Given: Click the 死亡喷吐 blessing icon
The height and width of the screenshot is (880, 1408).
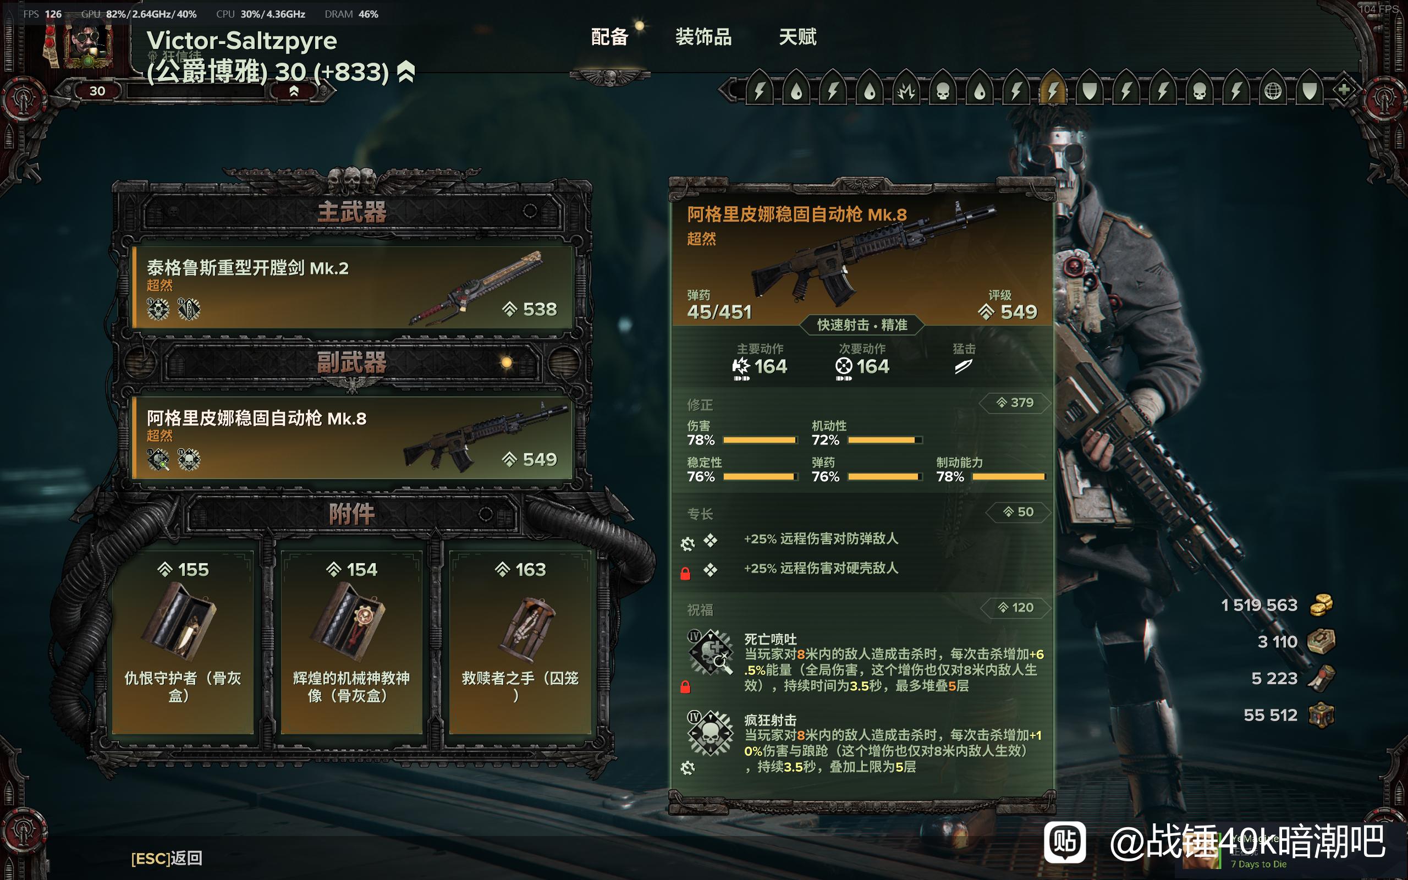Looking at the screenshot, I should [x=710, y=652].
